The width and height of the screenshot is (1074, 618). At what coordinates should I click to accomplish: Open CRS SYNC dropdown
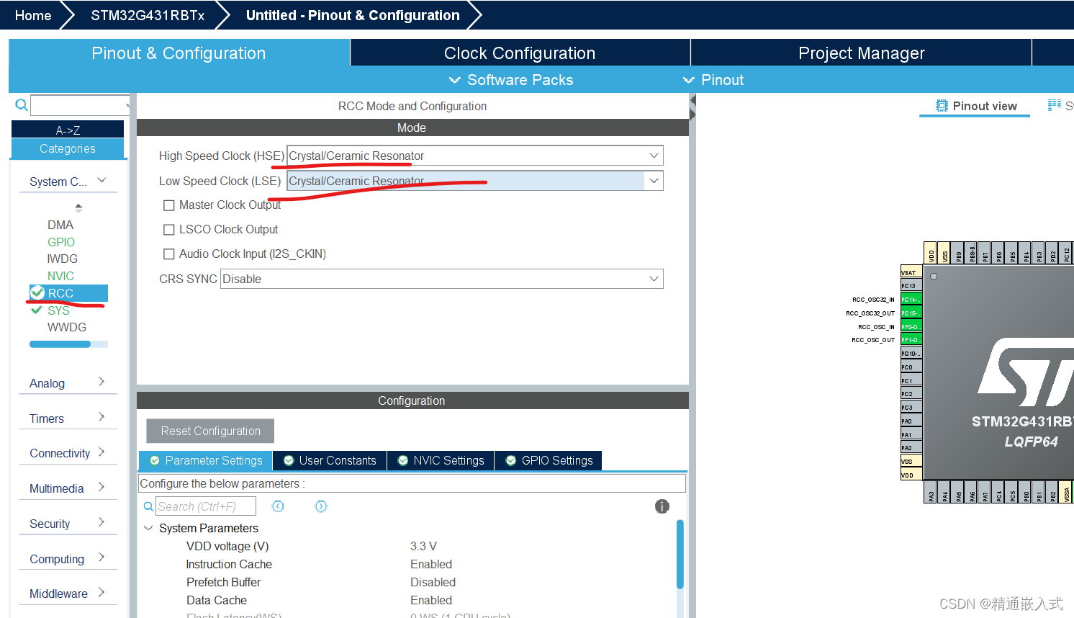pyautogui.click(x=442, y=279)
